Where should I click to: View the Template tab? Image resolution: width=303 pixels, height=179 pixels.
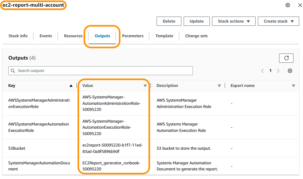tap(164, 36)
